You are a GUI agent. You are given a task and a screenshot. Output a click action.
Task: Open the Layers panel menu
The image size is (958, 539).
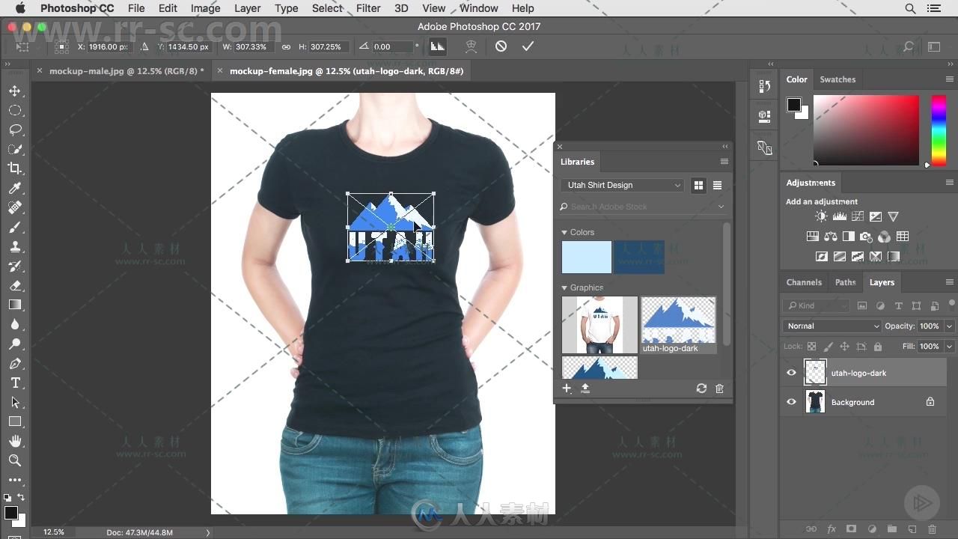[949, 282]
